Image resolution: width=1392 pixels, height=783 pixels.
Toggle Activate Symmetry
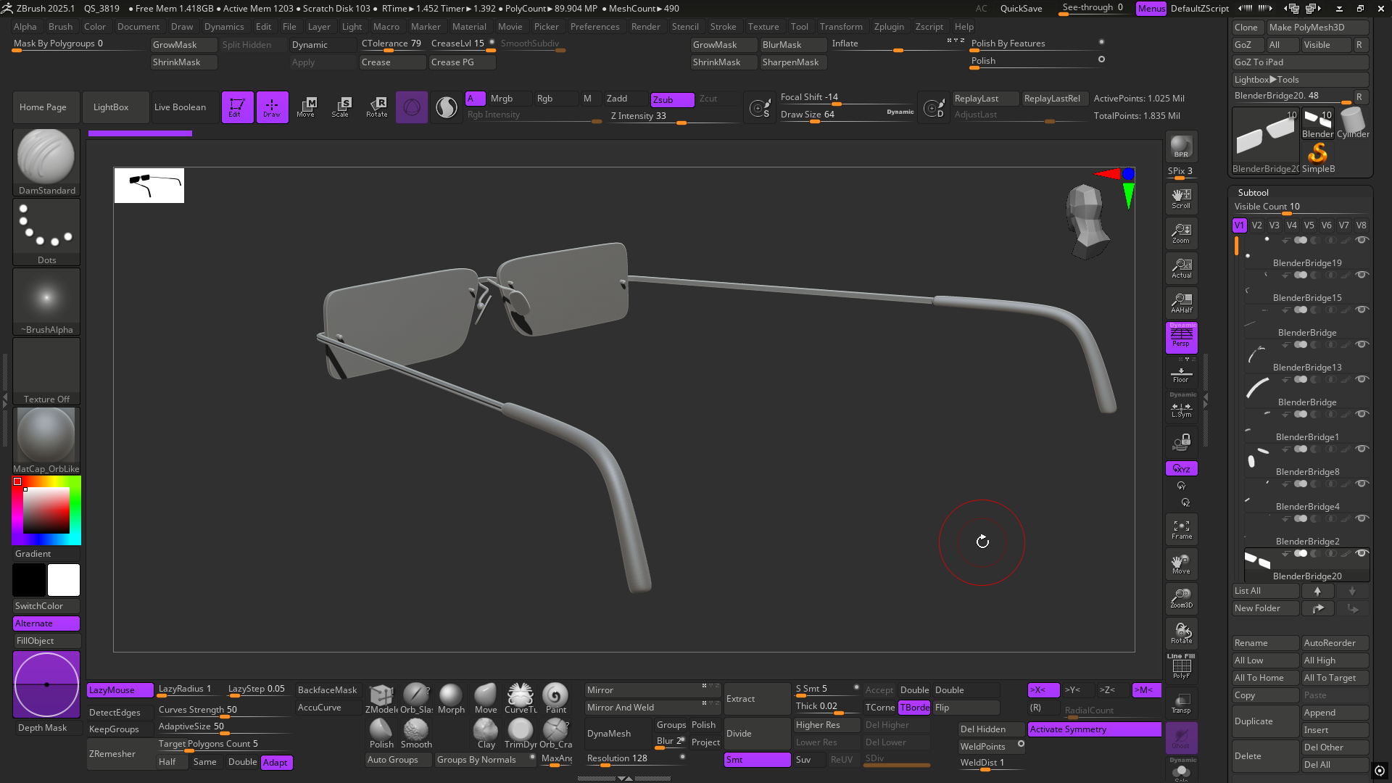[x=1093, y=729]
